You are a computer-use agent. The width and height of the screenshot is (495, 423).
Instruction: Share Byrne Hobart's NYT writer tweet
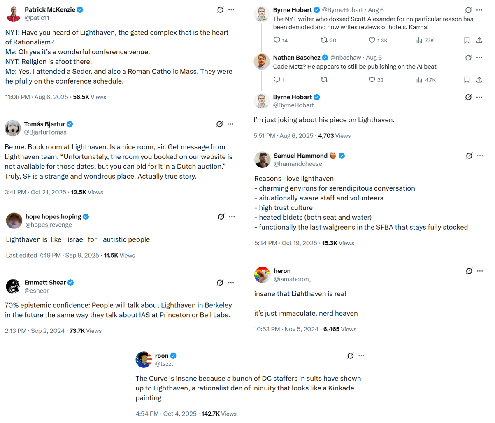pyautogui.click(x=479, y=40)
